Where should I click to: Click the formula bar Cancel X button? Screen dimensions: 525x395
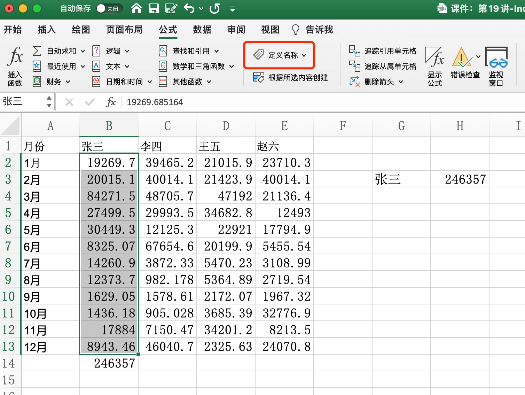point(69,102)
